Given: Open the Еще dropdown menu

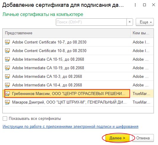Looking at the screenshot, I should [145, 22].
